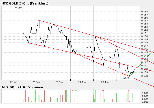Click the '0,138' price axis label on the right

144,76
